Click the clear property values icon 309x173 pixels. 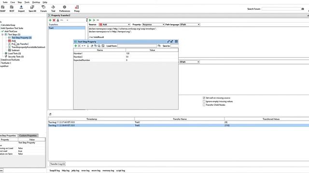pyautogui.click(x=92, y=46)
